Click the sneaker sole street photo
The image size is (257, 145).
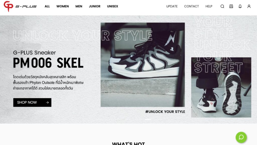pyautogui.click(x=221, y=87)
